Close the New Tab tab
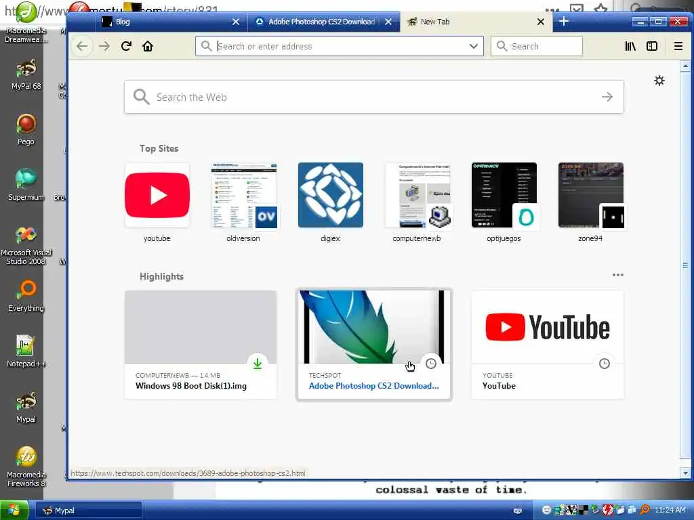694x520 pixels. (x=540, y=22)
